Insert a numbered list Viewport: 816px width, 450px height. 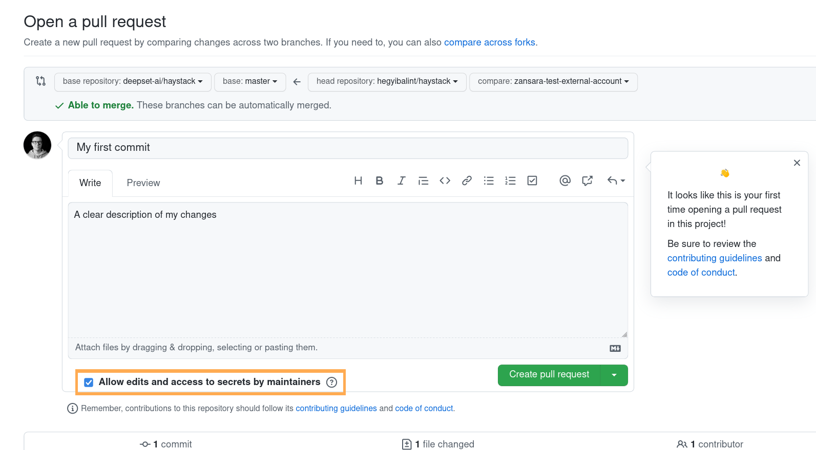510,181
